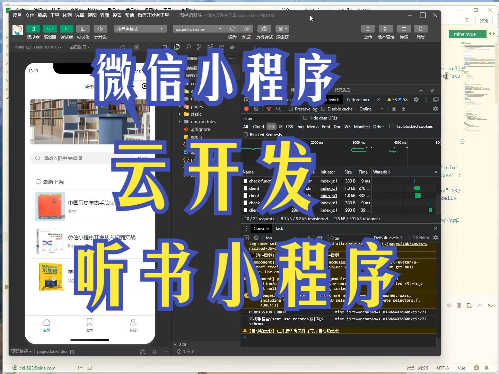Open the visualization (可视化) tool
Viewport: 499px width, 374px height.
coord(83,29)
